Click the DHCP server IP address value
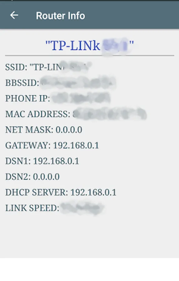 (x=93, y=192)
